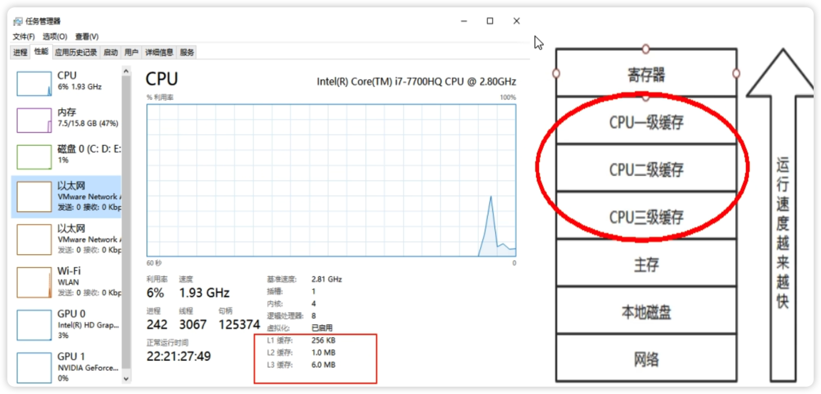This screenshot has height=394, width=821.
Task: Click the 125374 handle count
Action: tap(239, 324)
